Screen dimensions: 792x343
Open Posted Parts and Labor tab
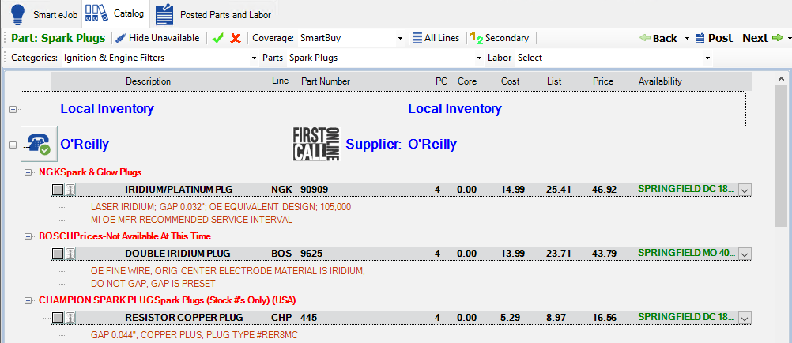213,14
